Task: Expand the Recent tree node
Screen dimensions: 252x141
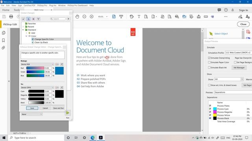Action: [23, 27]
